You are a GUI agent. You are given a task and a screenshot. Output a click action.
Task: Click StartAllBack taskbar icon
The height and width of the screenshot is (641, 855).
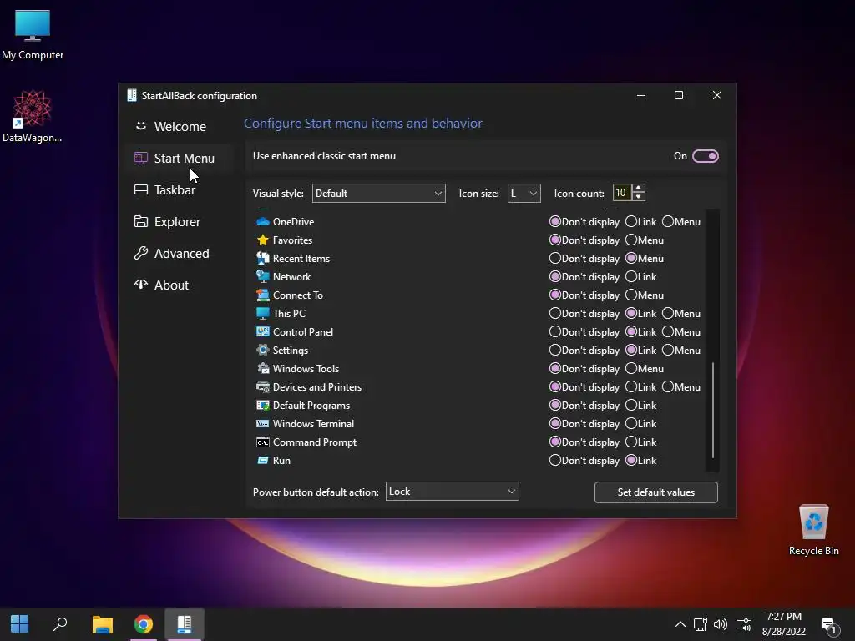click(185, 624)
